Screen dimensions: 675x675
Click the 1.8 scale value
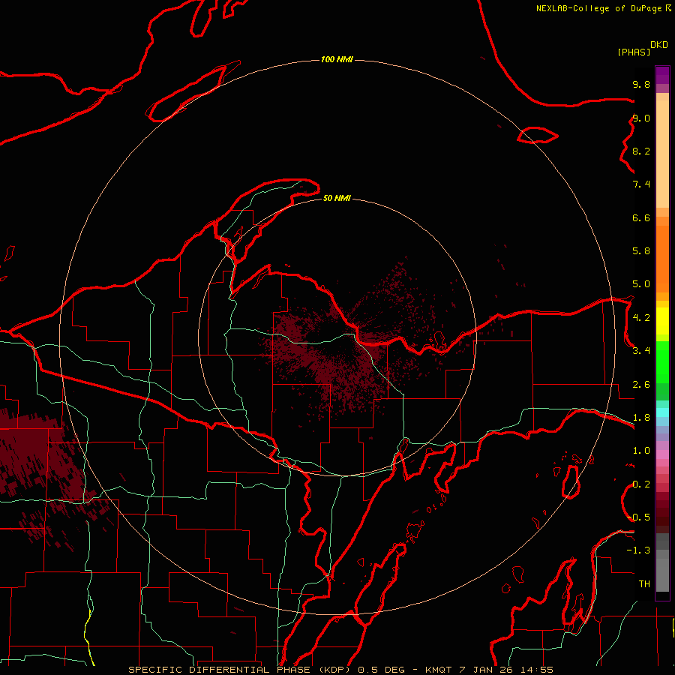[641, 418]
